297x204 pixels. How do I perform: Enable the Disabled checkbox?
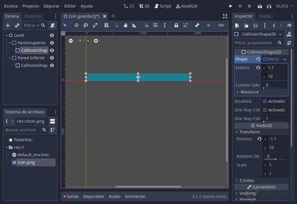(265, 101)
